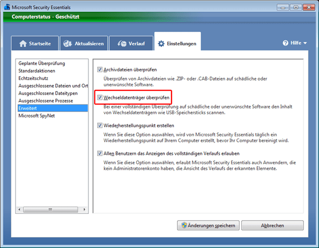Image resolution: width=319 pixels, height=248 pixels.
Task: Select Ausgeschlossene Dateien und Orte entry
Action: [53, 86]
